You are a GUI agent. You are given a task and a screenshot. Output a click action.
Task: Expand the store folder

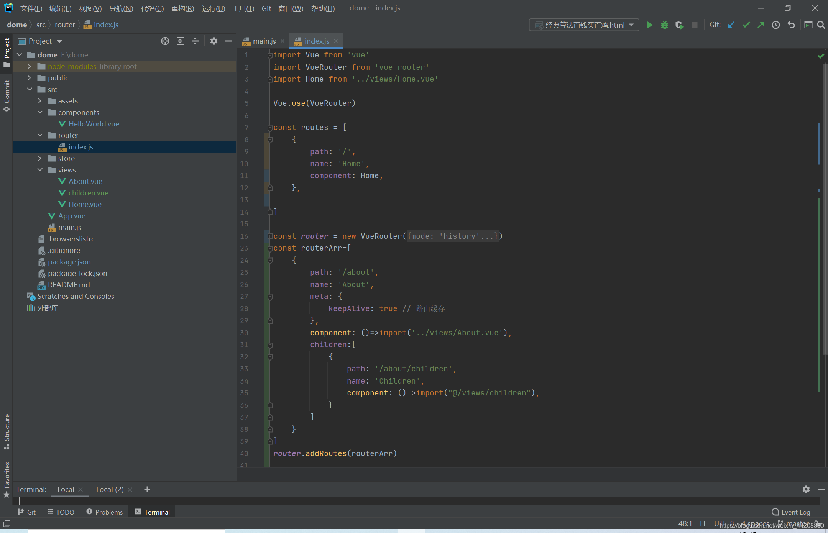click(39, 158)
